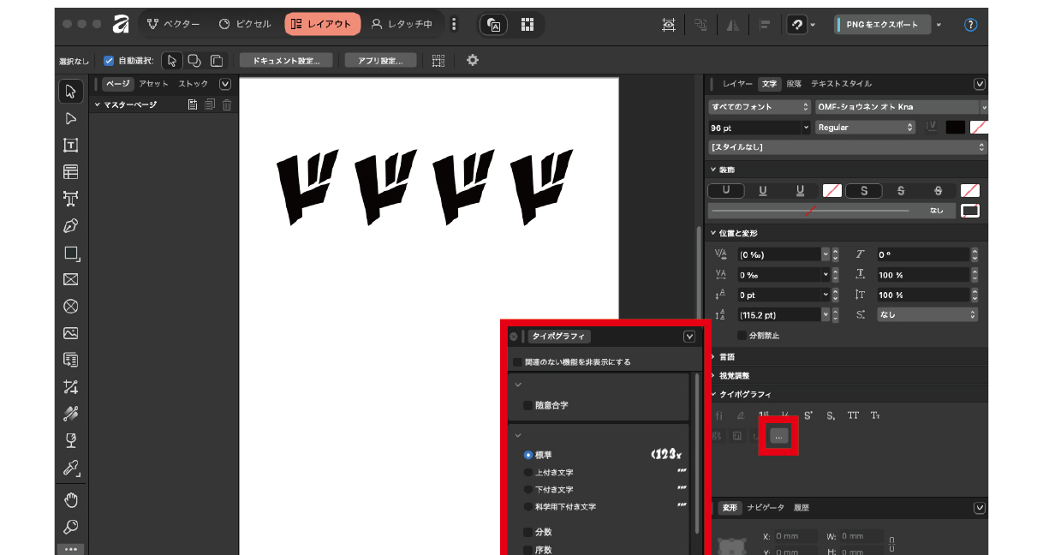1043x555 pixels.
Task: Click the underline colour swatch in 装飾
Action: pos(831,191)
